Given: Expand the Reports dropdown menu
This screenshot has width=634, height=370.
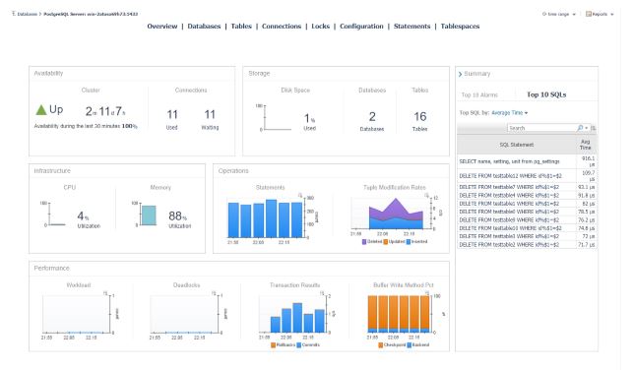Looking at the screenshot, I should pyautogui.click(x=612, y=14).
